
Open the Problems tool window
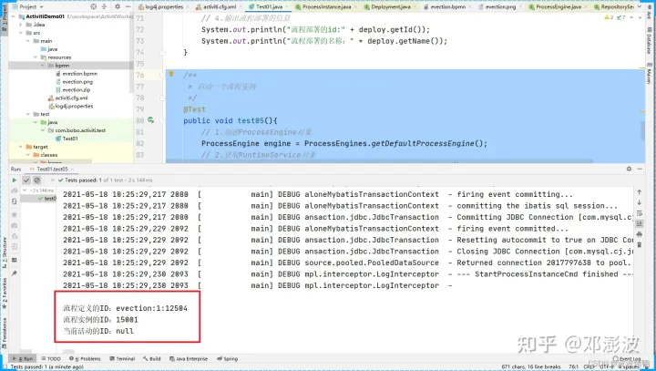85,359
